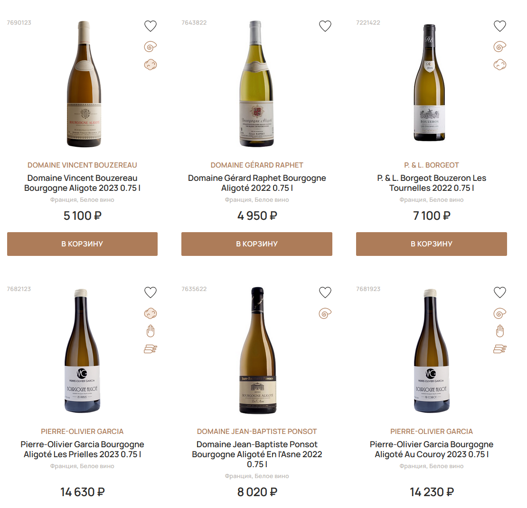Toggle heart on Domaine Gérard Raphet Aligoté

[x=325, y=26]
